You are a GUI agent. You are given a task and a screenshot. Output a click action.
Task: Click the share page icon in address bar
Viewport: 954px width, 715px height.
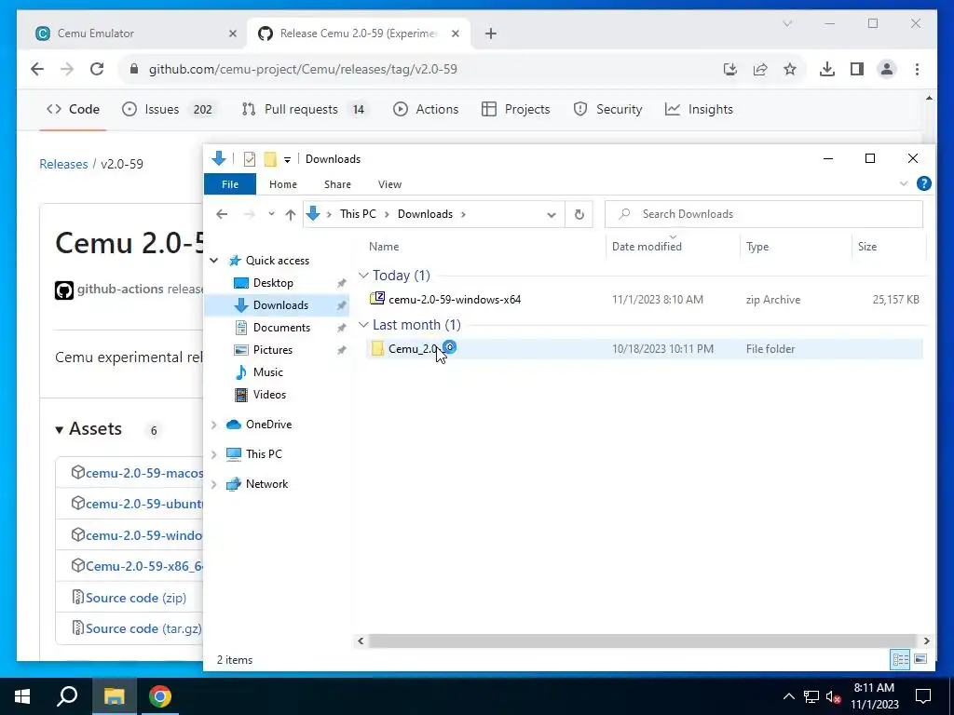(760, 69)
